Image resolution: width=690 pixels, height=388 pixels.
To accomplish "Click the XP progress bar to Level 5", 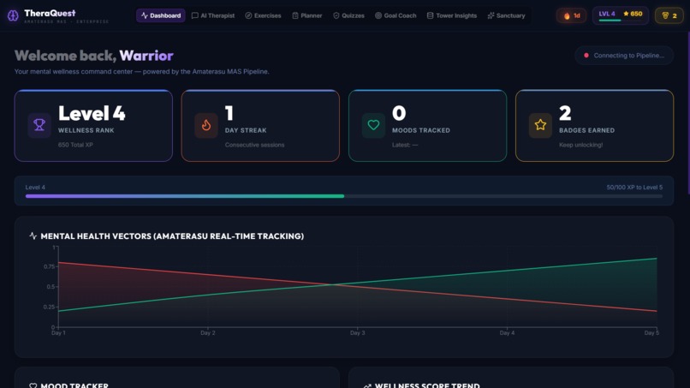I will pos(343,196).
